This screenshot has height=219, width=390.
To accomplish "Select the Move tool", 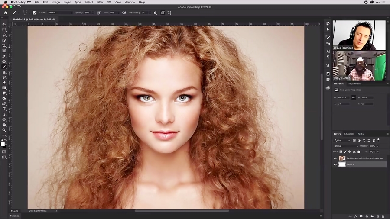I will click(4, 25).
